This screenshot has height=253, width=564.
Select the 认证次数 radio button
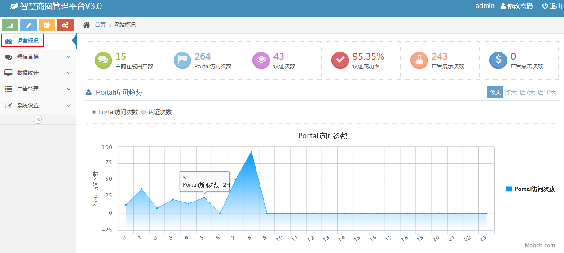(x=144, y=112)
